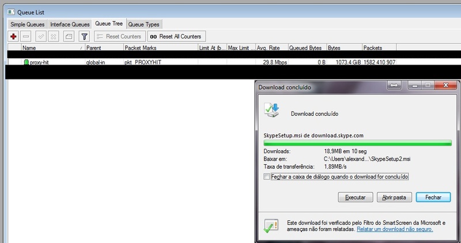Click the 1582 410 907 packets value
The width and height of the screenshot is (461, 243).
(x=379, y=62)
